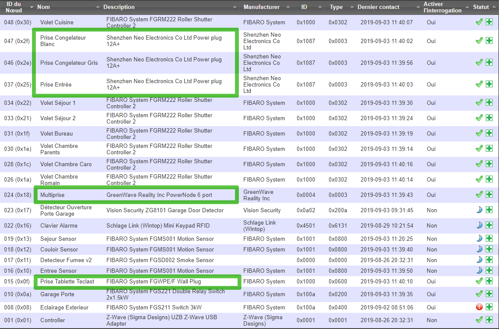This screenshot has height=329, width=499.
Task: Click green plus icon for Garage Porte row
Action: pyautogui.click(x=489, y=294)
